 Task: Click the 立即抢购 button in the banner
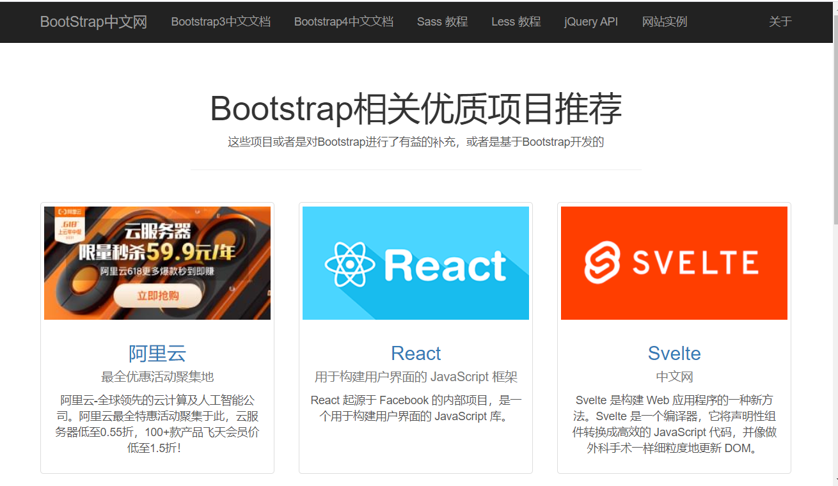pyautogui.click(x=157, y=297)
